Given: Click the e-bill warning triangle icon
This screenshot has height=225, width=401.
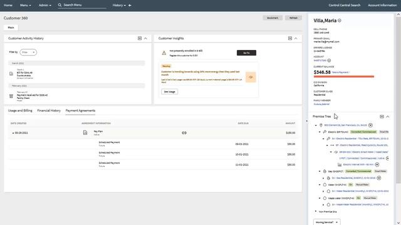Looking at the screenshot, I should 164,52.
